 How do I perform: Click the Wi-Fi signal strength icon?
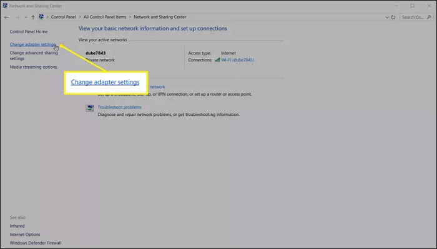point(217,59)
